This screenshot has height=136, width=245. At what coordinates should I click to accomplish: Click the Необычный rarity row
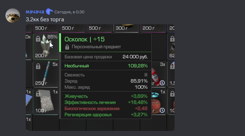coord(106,66)
